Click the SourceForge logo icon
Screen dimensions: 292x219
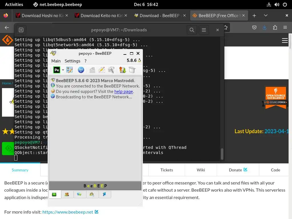pyautogui.click(x=7, y=40)
